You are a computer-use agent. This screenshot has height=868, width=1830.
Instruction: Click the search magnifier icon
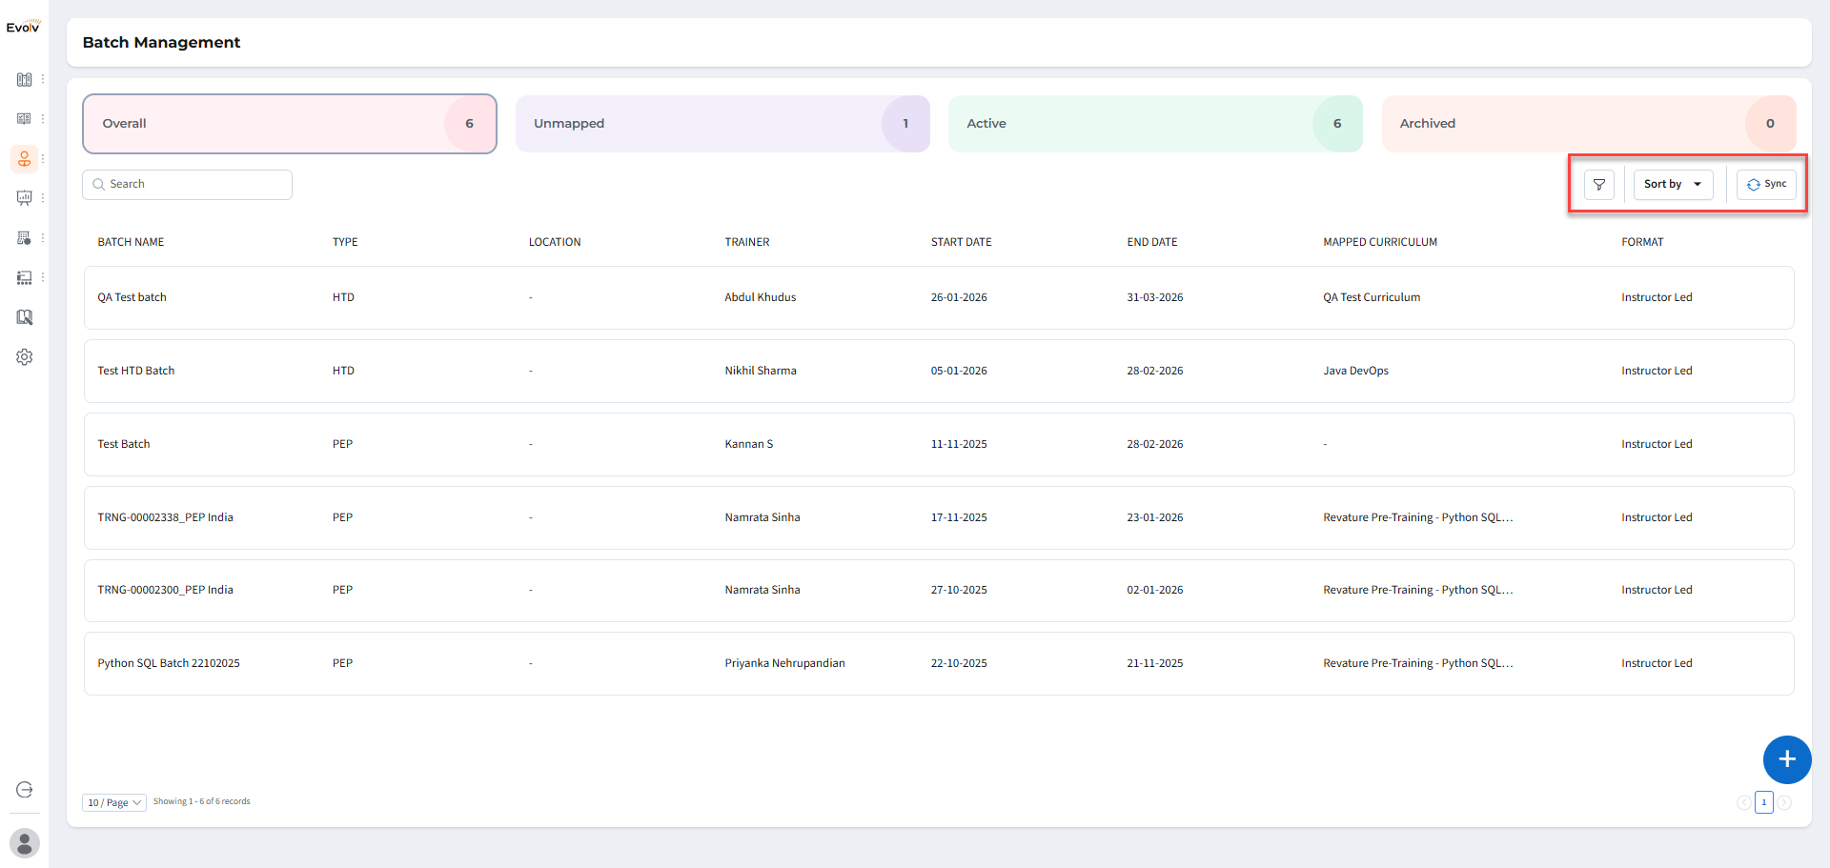[99, 185]
